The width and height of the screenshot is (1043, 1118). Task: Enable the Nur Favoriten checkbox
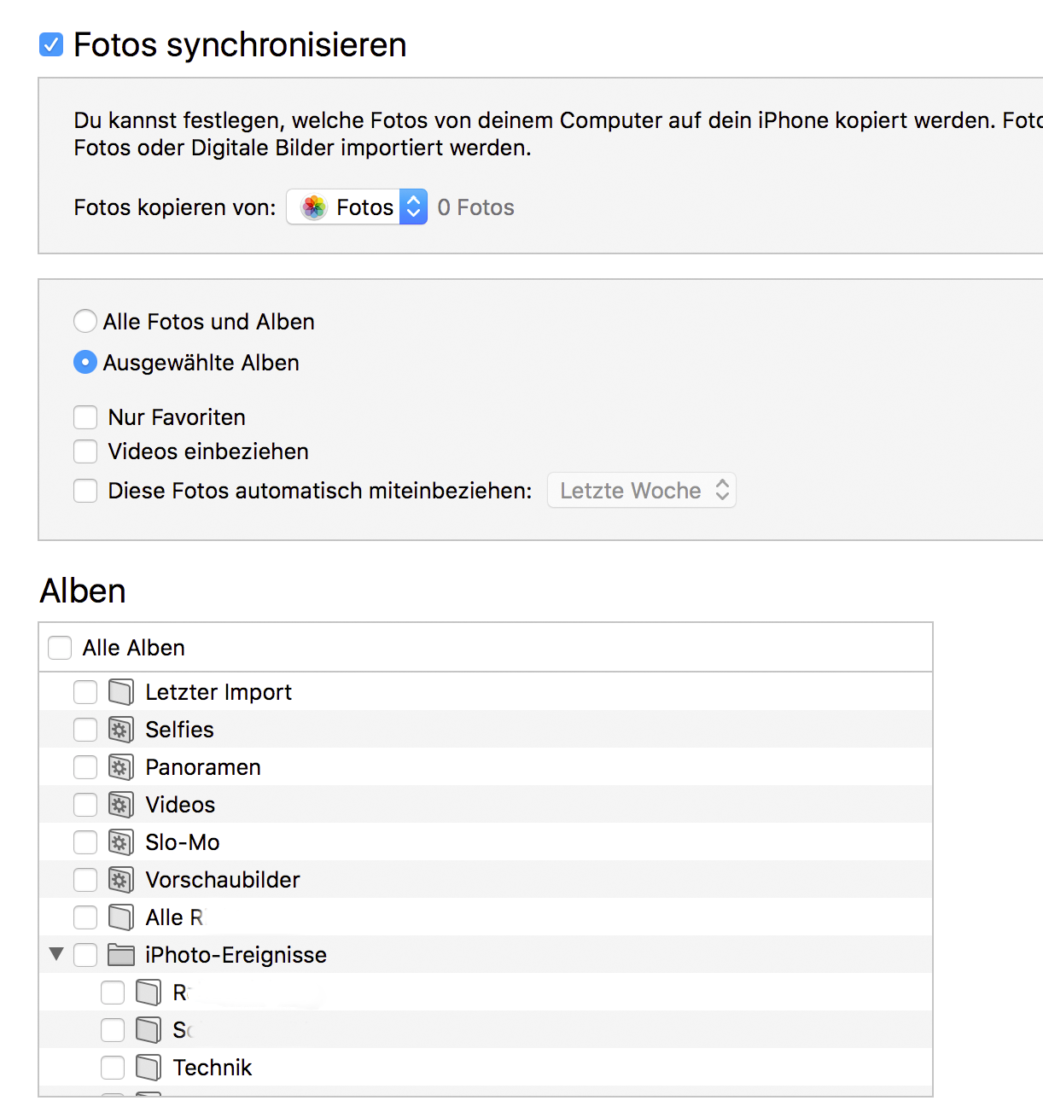click(x=85, y=417)
